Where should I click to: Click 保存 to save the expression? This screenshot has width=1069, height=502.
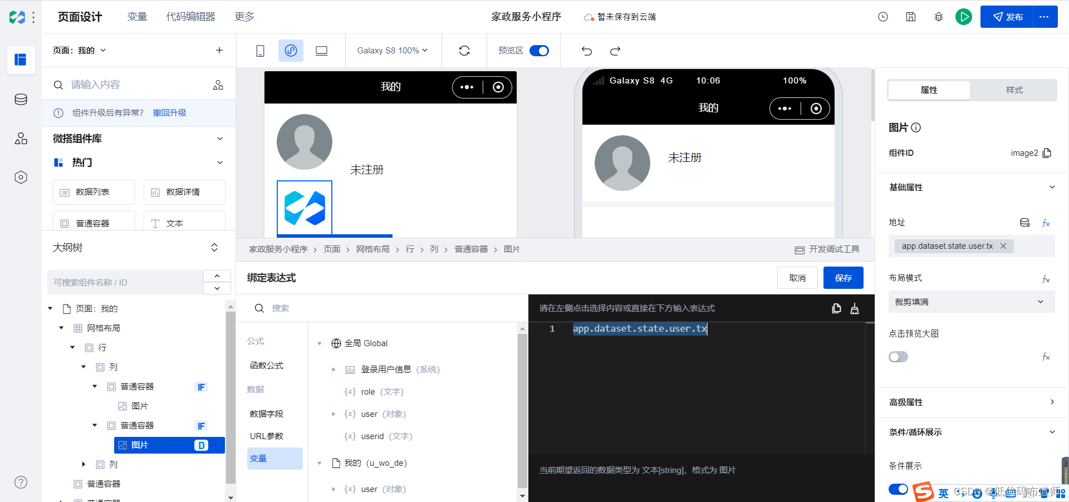(x=843, y=278)
